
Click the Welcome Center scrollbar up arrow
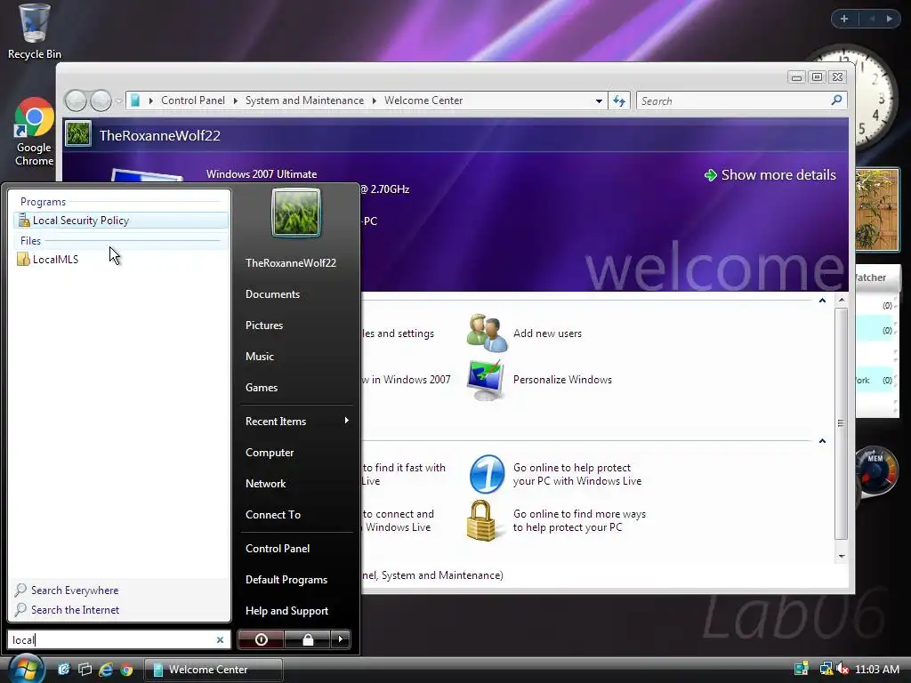(x=842, y=301)
